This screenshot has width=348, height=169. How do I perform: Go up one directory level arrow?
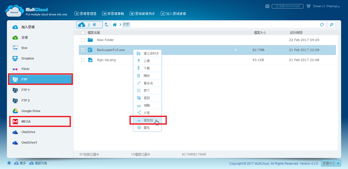(x=107, y=25)
